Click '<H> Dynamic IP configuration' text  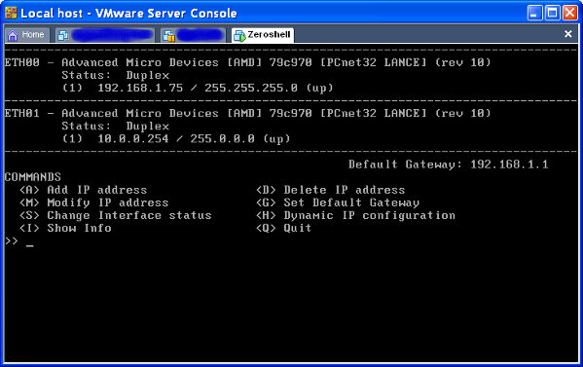tap(356, 216)
